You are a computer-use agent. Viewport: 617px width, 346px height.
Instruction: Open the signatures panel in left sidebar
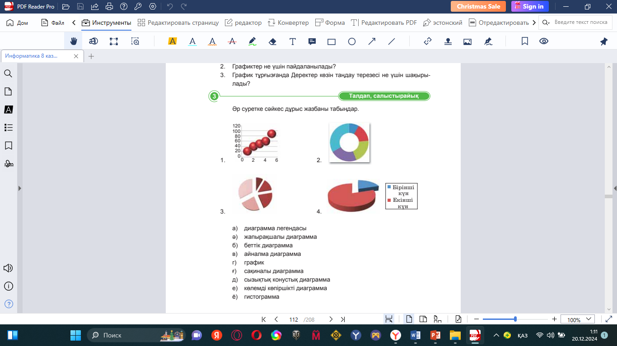(8, 164)
